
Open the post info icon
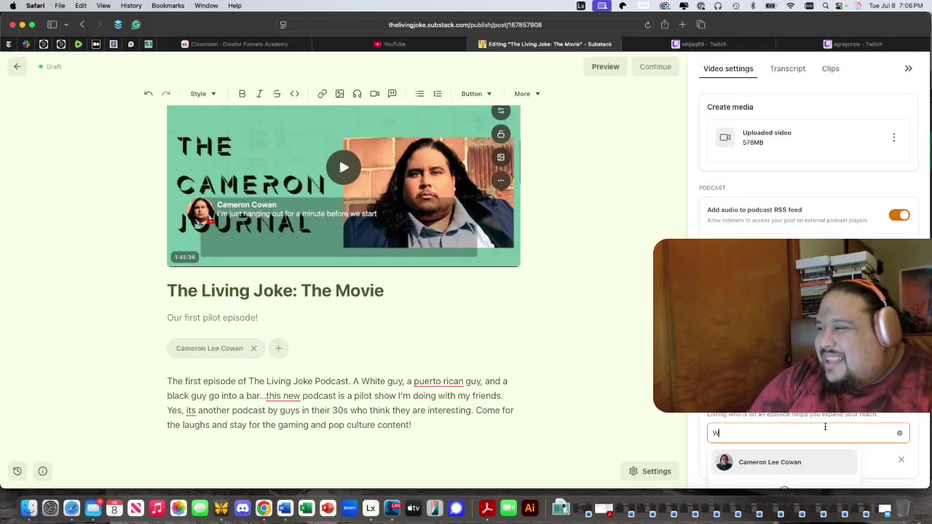point(43,471)
